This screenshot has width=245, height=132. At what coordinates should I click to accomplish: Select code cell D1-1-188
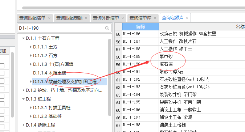tap(140, 49)
